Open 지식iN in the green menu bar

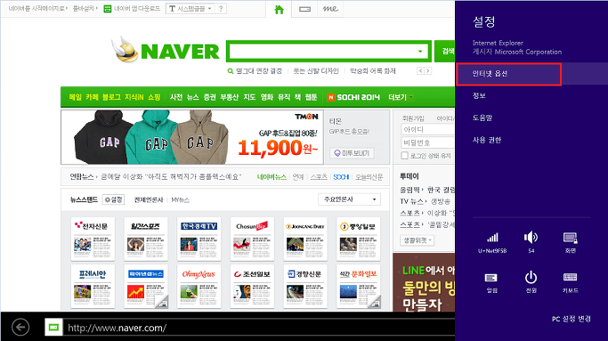[x=134, y=97]
